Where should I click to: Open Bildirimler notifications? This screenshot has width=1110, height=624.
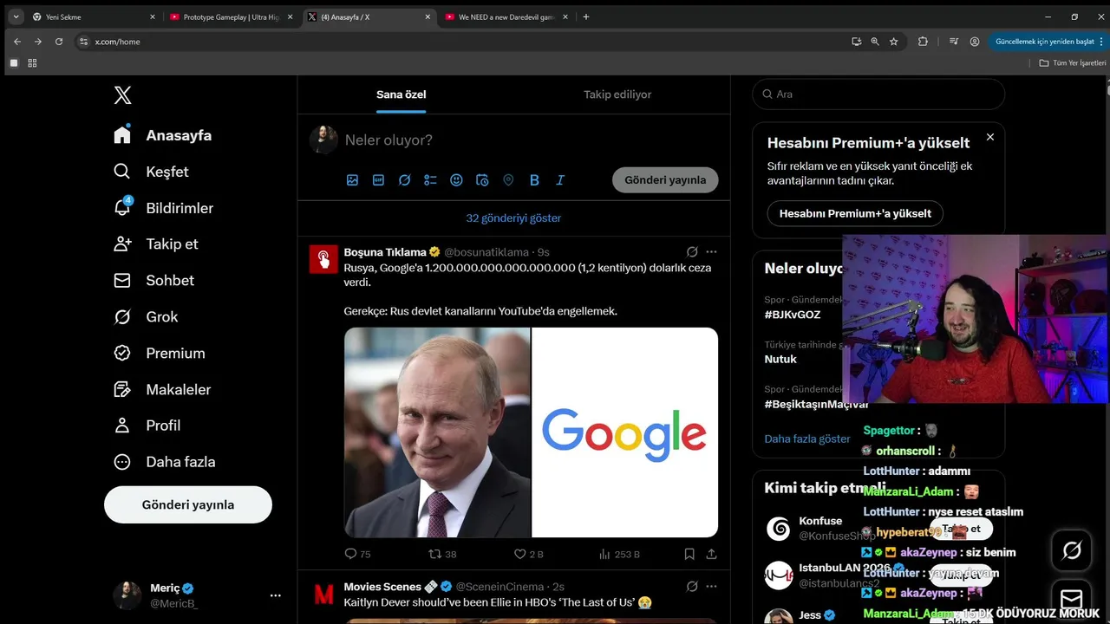coord(163,208)
